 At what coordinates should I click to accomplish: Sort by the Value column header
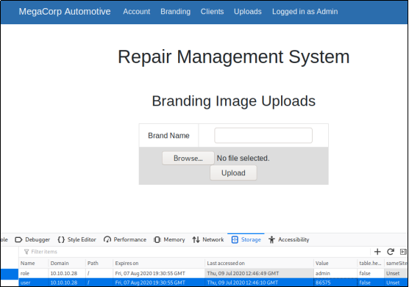[x=335, y=263]
